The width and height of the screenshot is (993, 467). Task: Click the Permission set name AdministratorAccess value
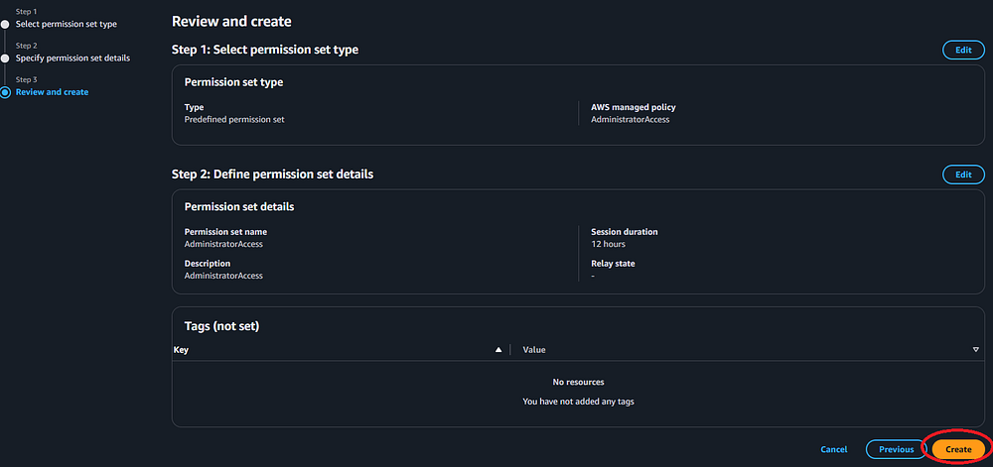pyautogui.click(x=223, y=244)
